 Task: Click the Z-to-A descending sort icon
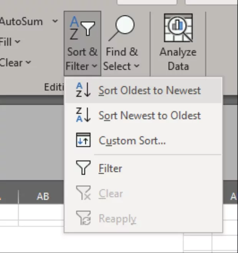[x=83, y=115]
